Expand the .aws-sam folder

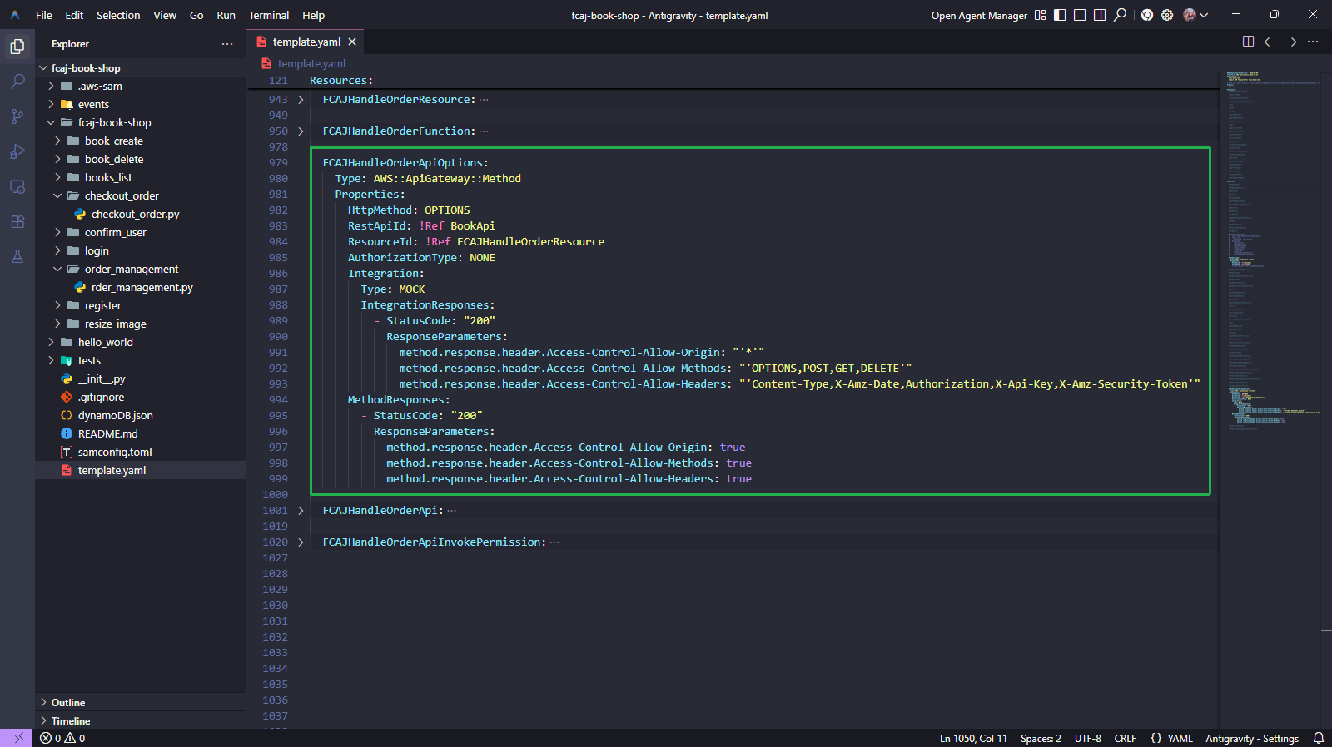[x=51, y=87]
